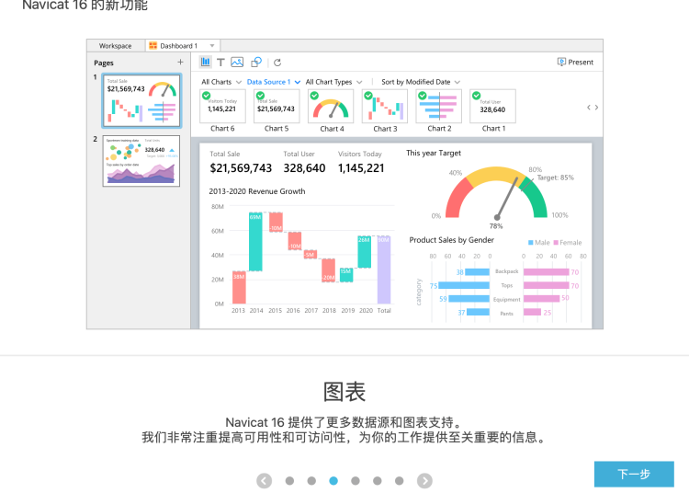Click the Female legend swatch

pyautogui.click(x=556, y=242)
